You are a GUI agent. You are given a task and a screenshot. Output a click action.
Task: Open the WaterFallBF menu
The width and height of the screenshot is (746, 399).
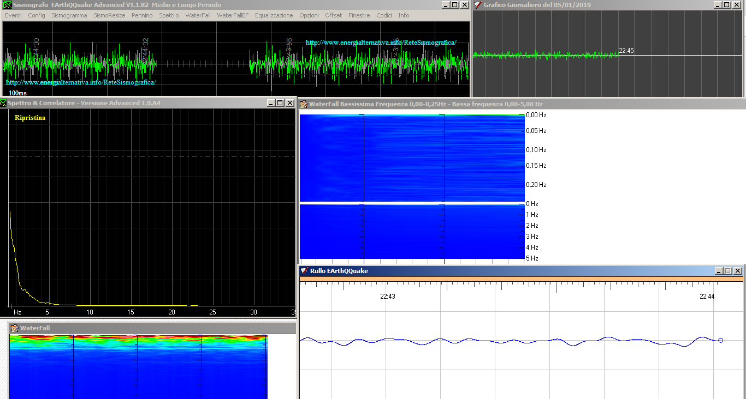(x=233, y=15)
